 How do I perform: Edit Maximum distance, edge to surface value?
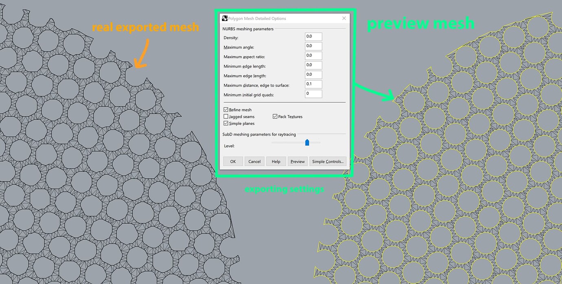coord(313,84)
